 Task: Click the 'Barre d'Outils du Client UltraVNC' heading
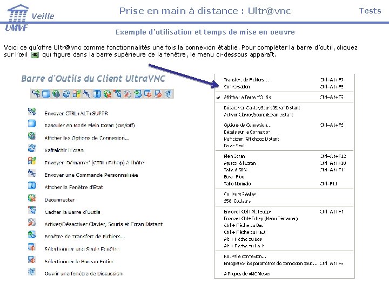[93, 79]
